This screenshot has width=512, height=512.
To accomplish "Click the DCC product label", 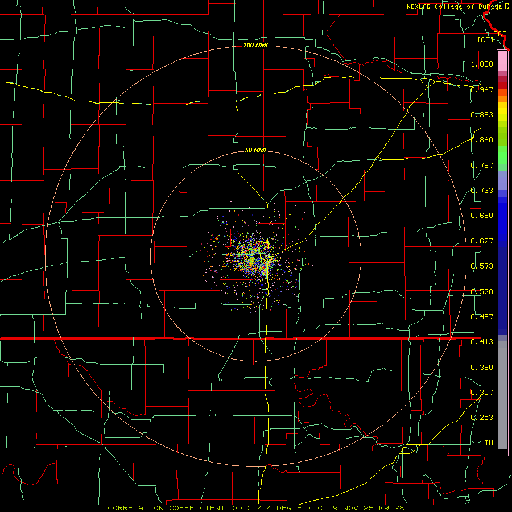I will [x=500, y=34].
